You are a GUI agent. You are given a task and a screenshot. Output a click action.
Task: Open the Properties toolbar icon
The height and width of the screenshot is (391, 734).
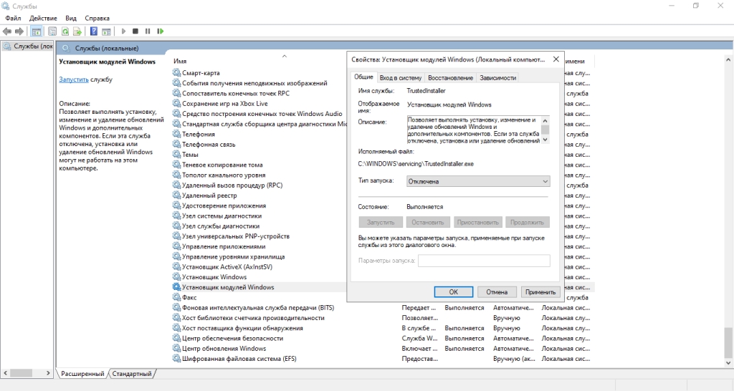tap(52, 32)
